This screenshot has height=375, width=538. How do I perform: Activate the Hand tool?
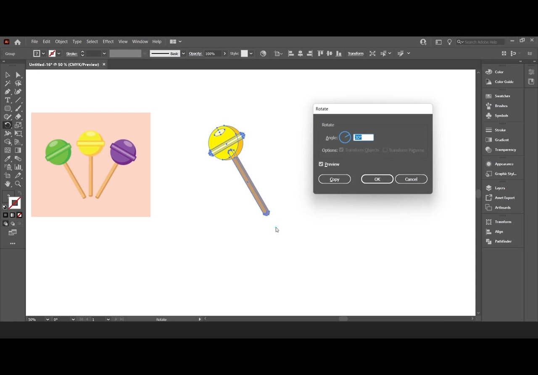pos(8,184)
